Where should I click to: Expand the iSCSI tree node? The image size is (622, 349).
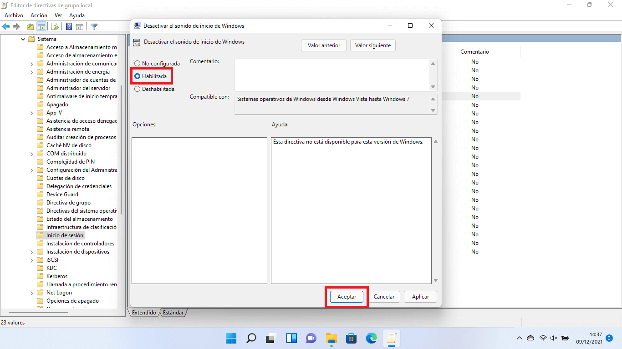(31, 260)
